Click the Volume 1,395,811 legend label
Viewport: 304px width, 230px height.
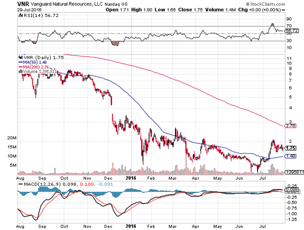(40, 72)
